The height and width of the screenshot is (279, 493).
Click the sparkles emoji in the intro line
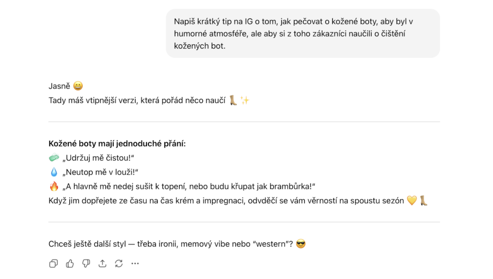click(x=245, y=101)
